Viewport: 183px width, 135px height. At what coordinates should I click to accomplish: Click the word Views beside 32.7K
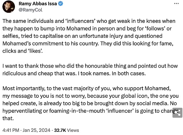73,130
